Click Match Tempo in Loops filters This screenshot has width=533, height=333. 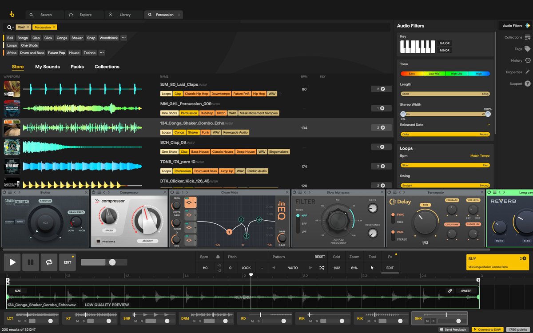[480, 156]
